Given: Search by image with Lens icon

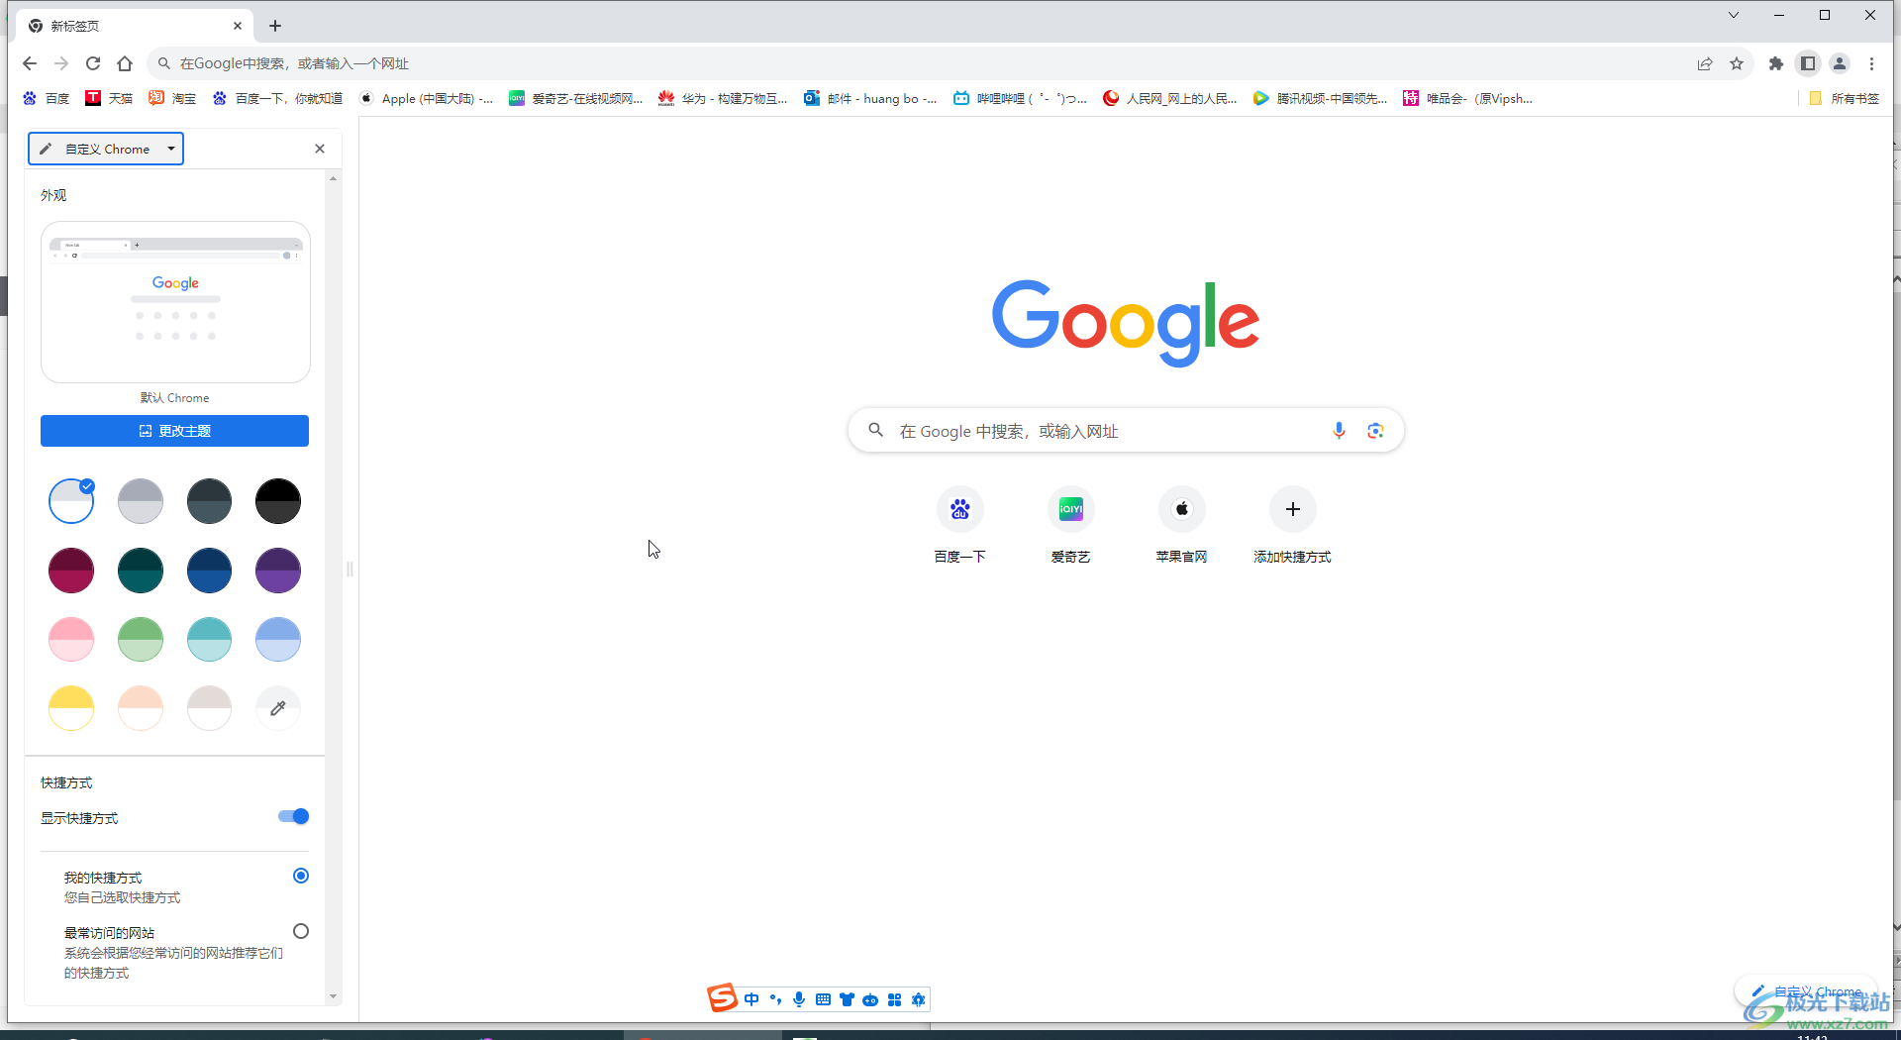Looking at the screenshot, I should 1375,431.
